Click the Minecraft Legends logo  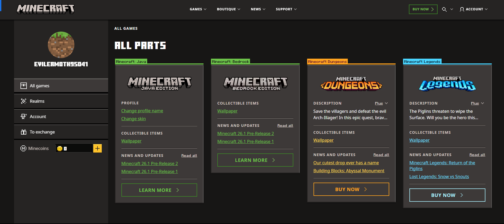[447, 84]
